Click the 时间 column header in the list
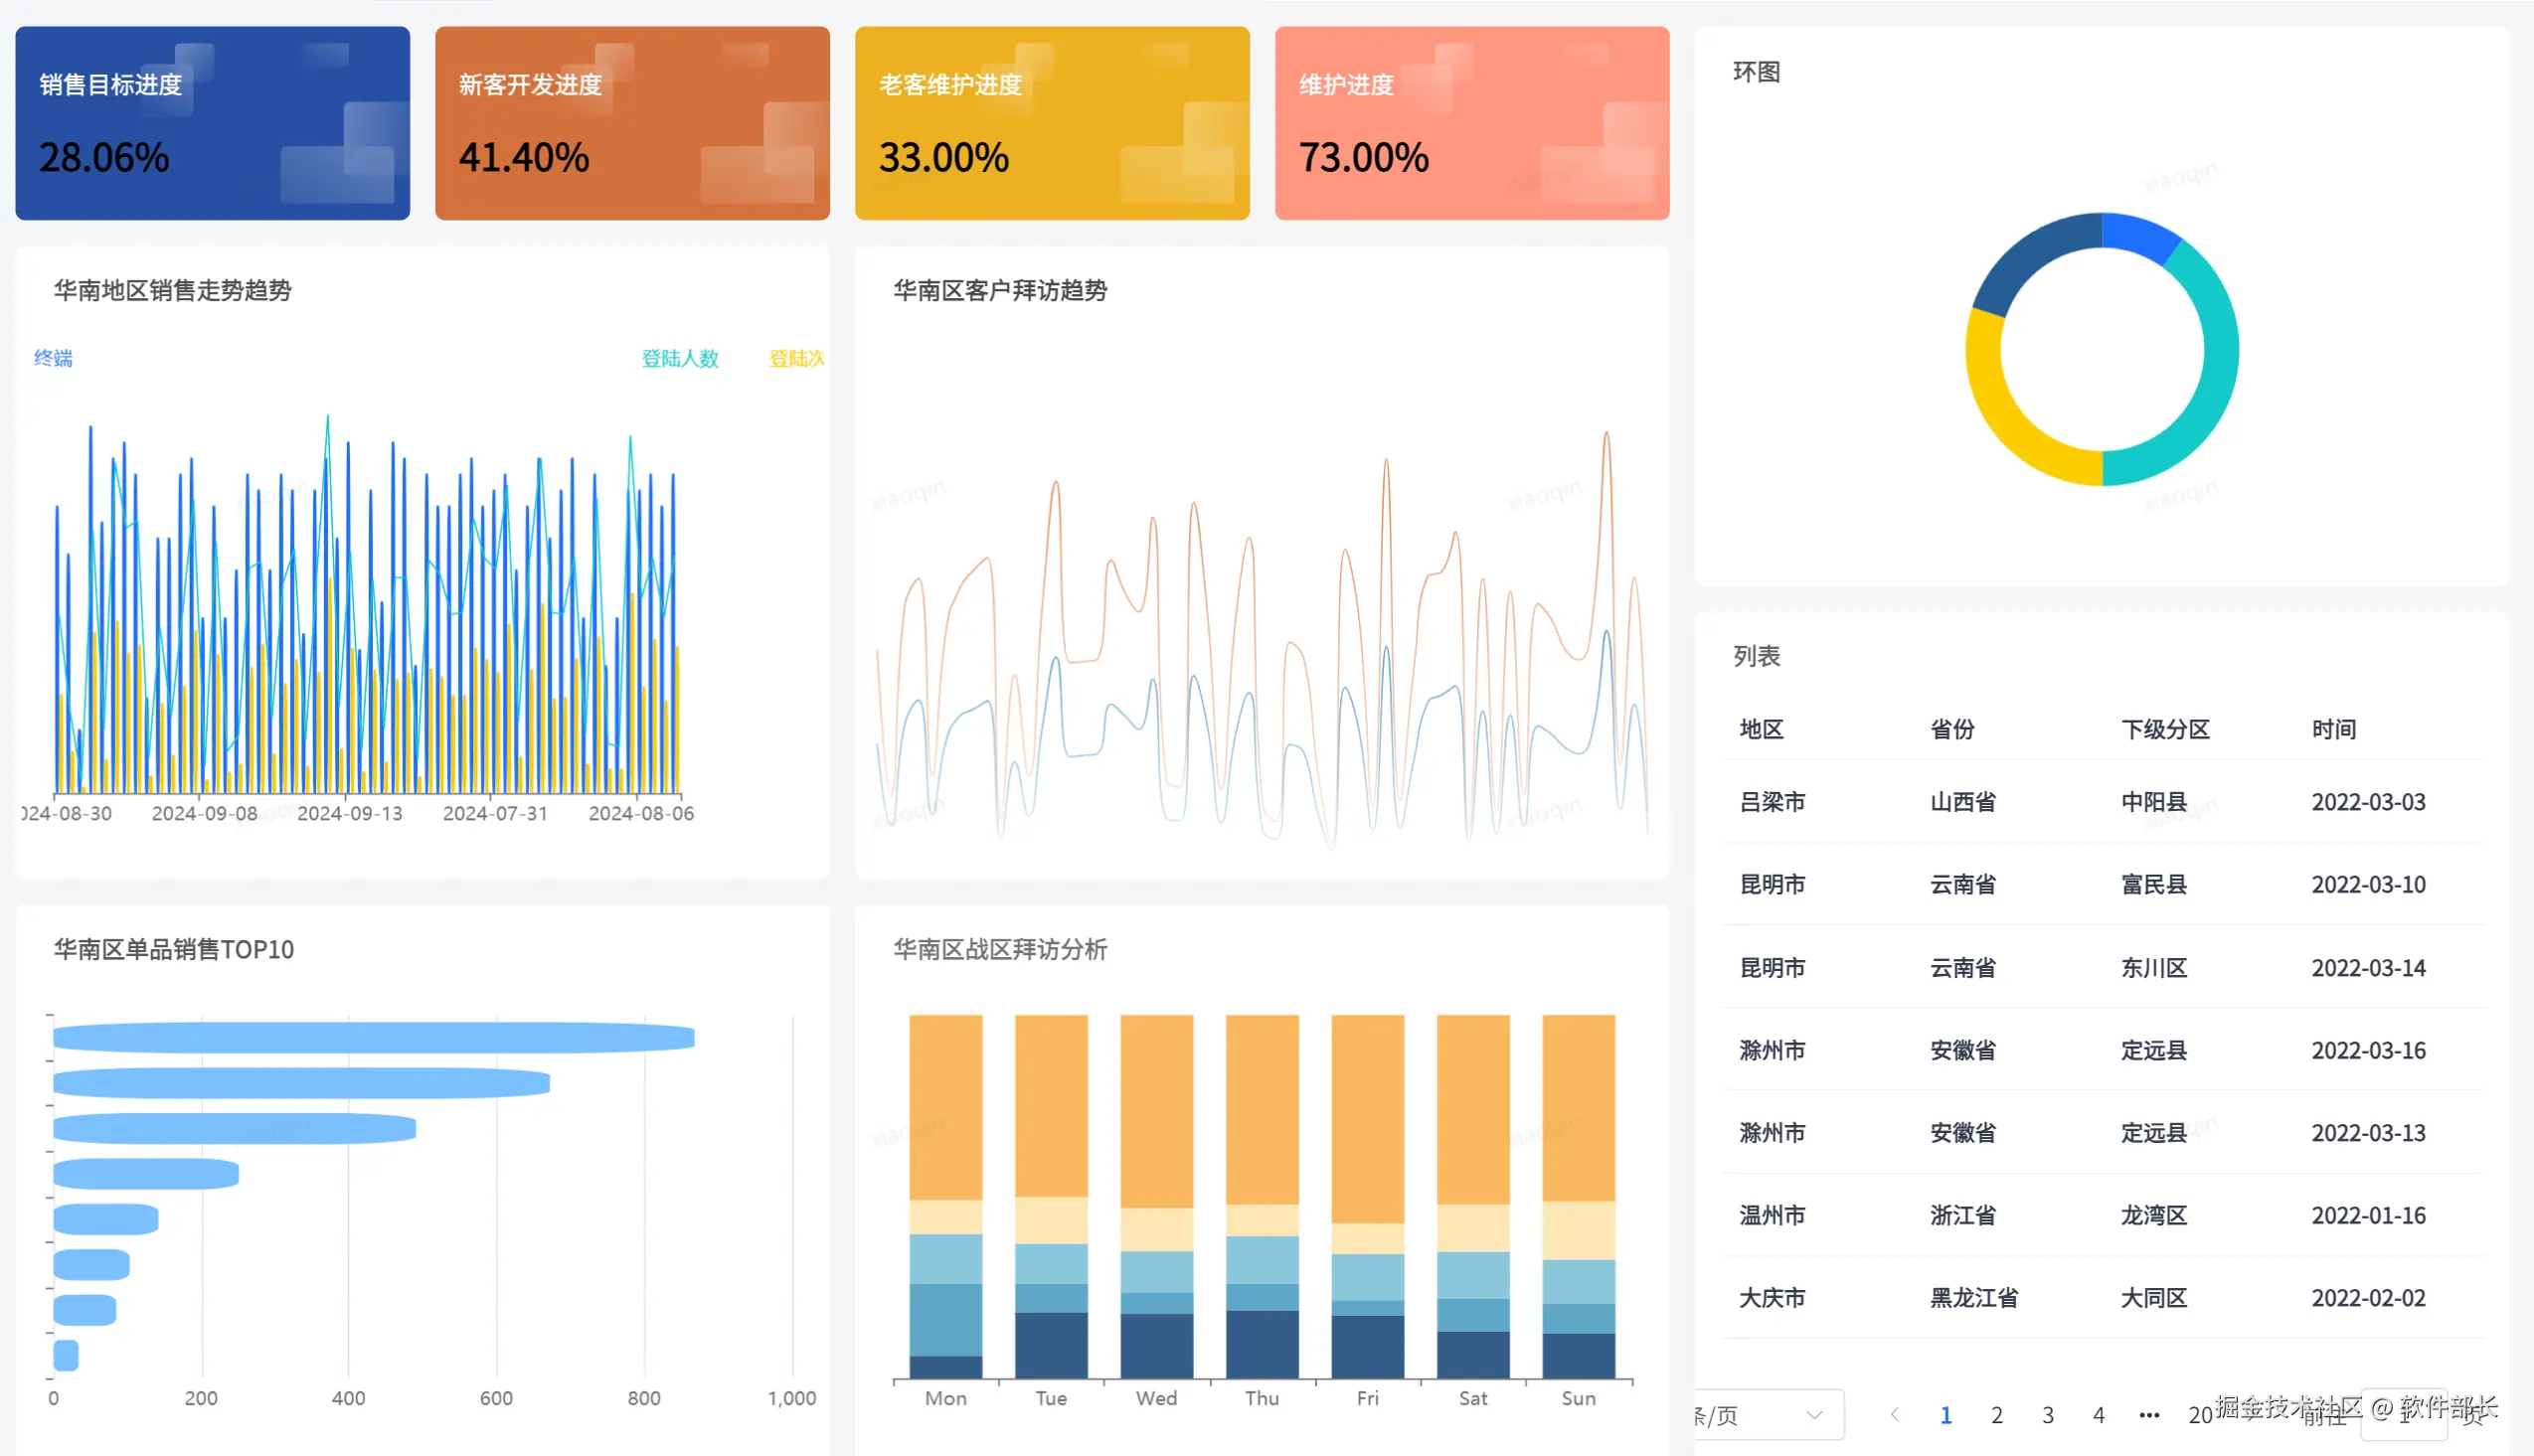 coord(2333,729)
